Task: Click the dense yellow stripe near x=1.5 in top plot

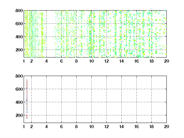Action: pos(27,34)
